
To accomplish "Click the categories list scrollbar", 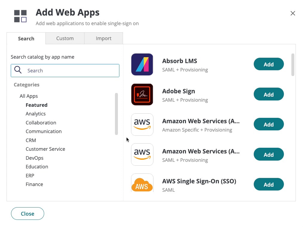I will (x=116, y=114).
